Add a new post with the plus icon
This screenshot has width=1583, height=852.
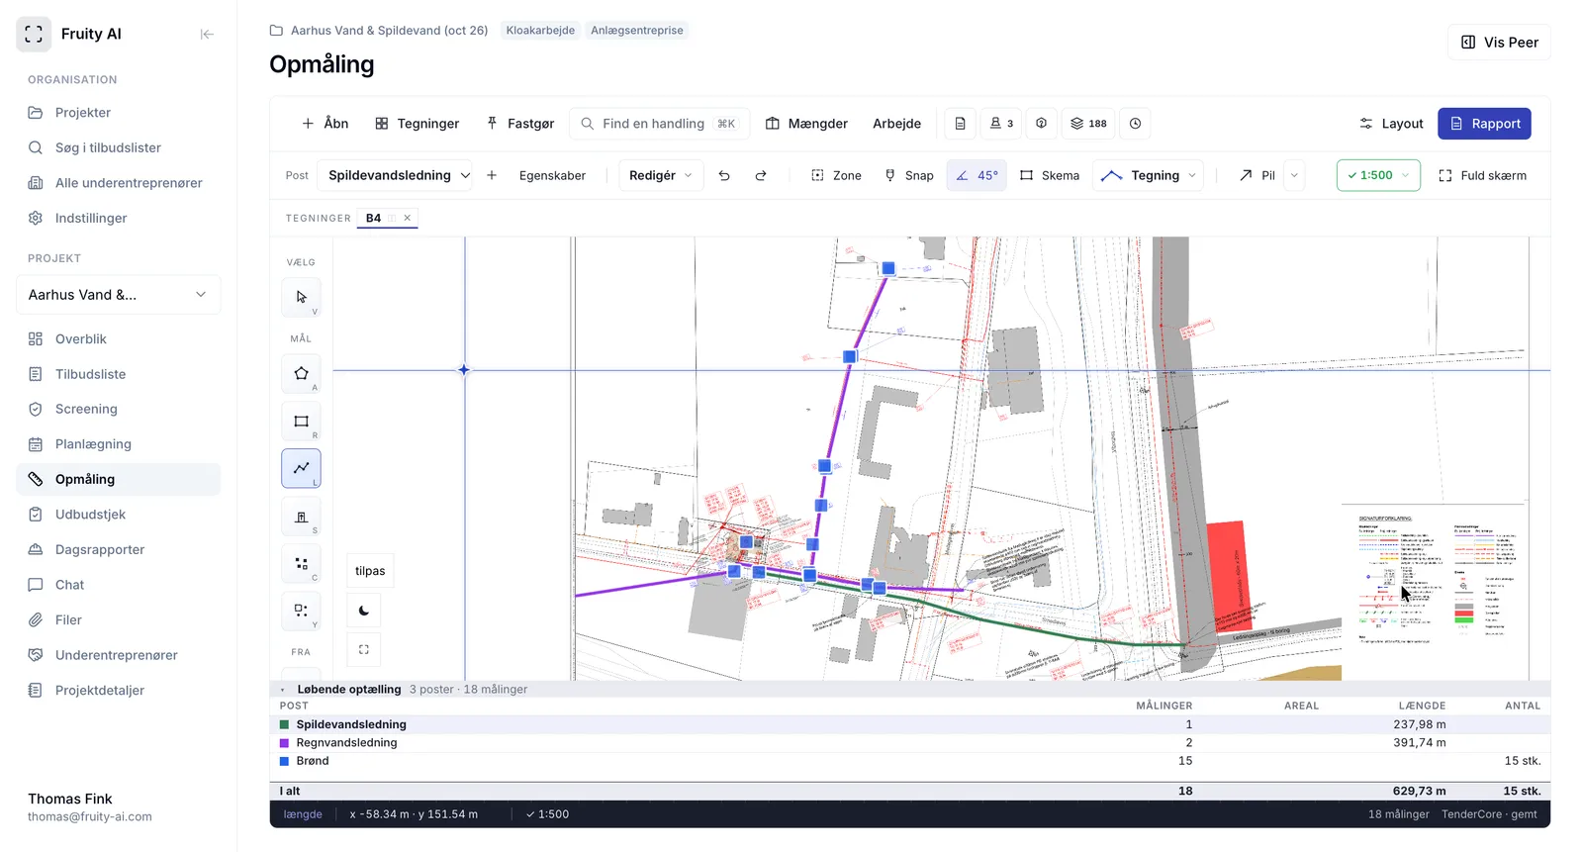[492, 175]
